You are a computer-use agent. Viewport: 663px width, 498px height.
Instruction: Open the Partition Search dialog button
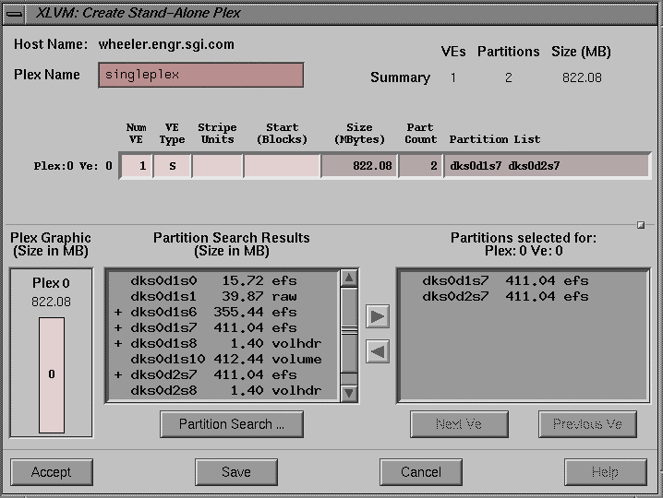tap(232, 424)
